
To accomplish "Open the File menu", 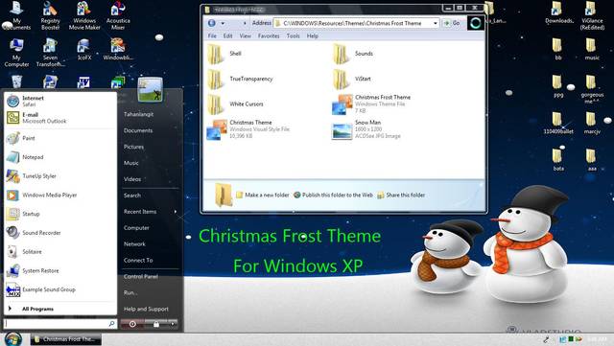I will coord(212,36).
